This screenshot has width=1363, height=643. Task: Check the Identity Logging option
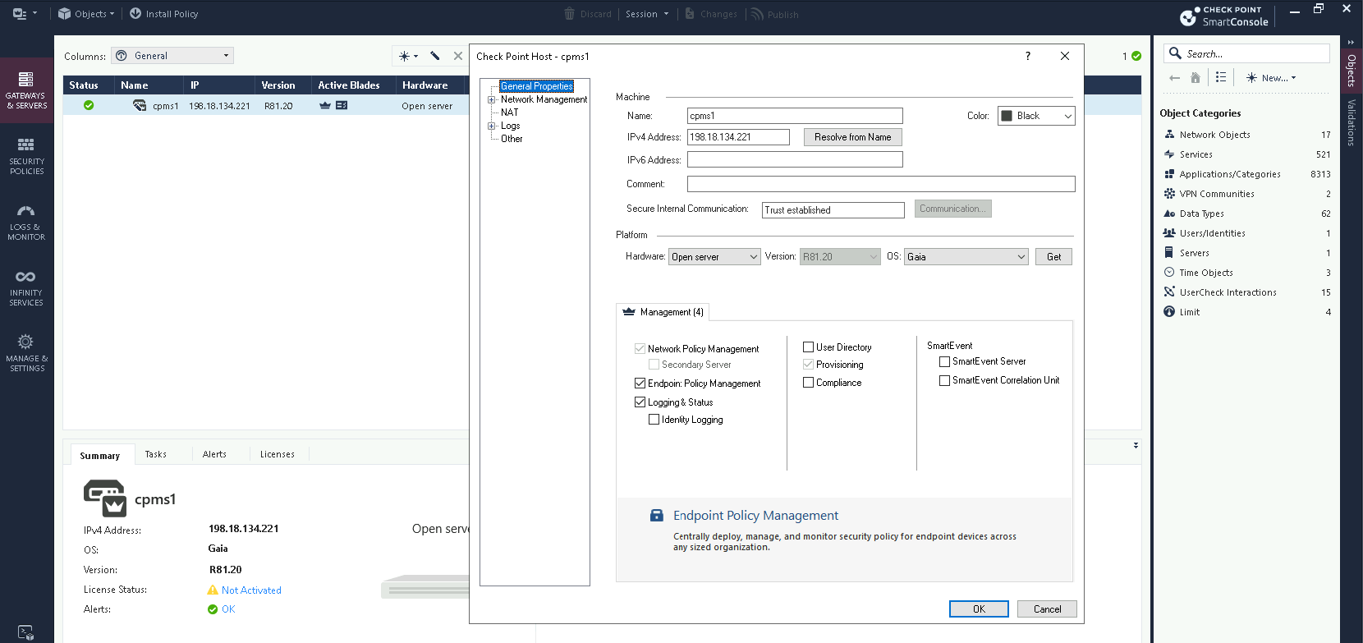pyautogui.click(x=654, y=420)
